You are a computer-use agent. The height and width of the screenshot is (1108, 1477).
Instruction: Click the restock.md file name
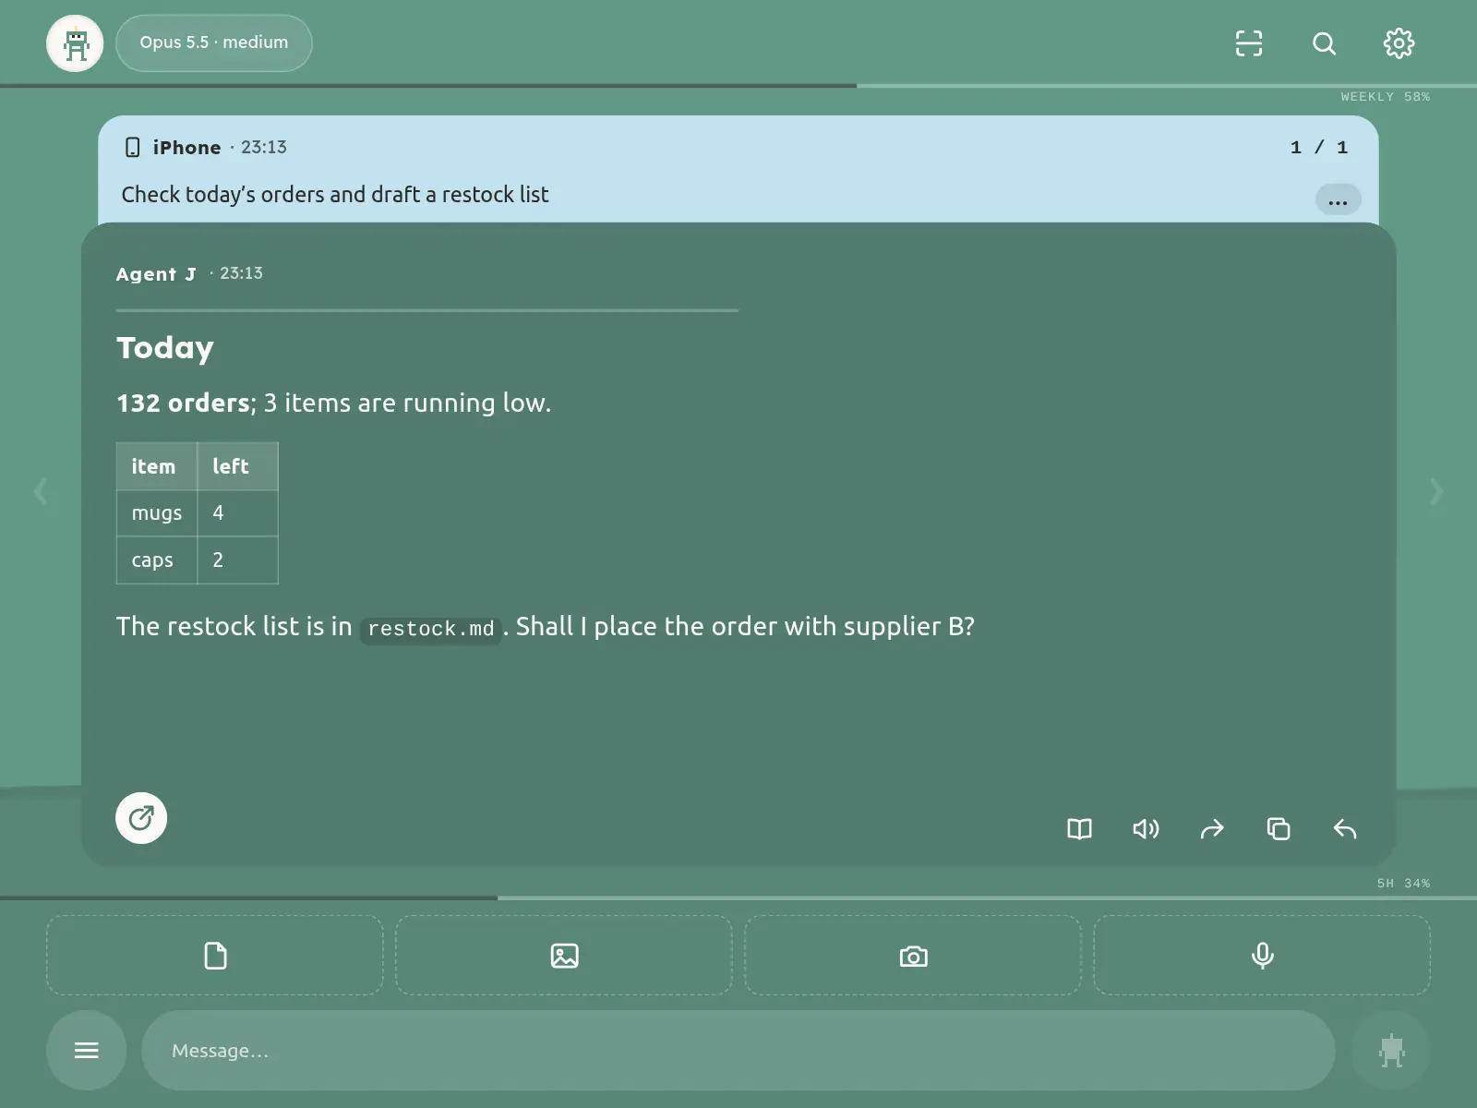tap(431, 629)
